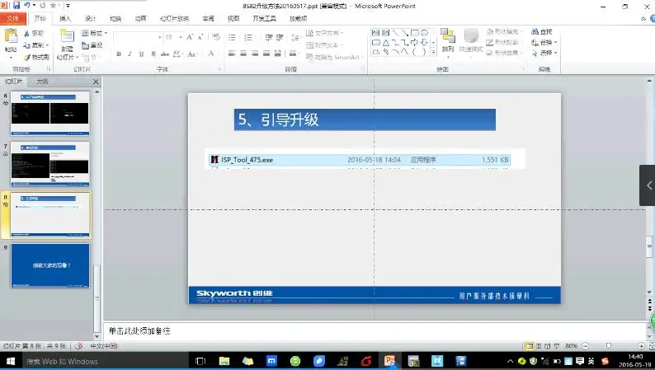Expand the shapes gallery more arrow
The height and width of the screenshot is (370, 655).
pos(433,53)
